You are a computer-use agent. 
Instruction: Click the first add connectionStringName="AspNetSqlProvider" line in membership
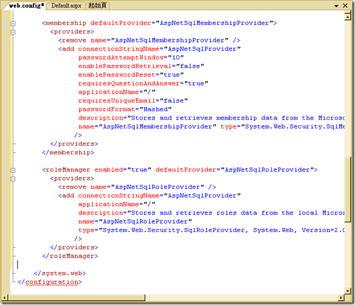(149, 49)
